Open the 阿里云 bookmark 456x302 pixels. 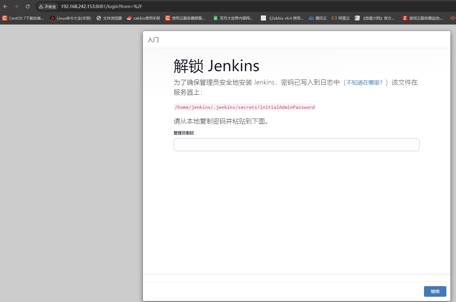(x=341, y=18)
